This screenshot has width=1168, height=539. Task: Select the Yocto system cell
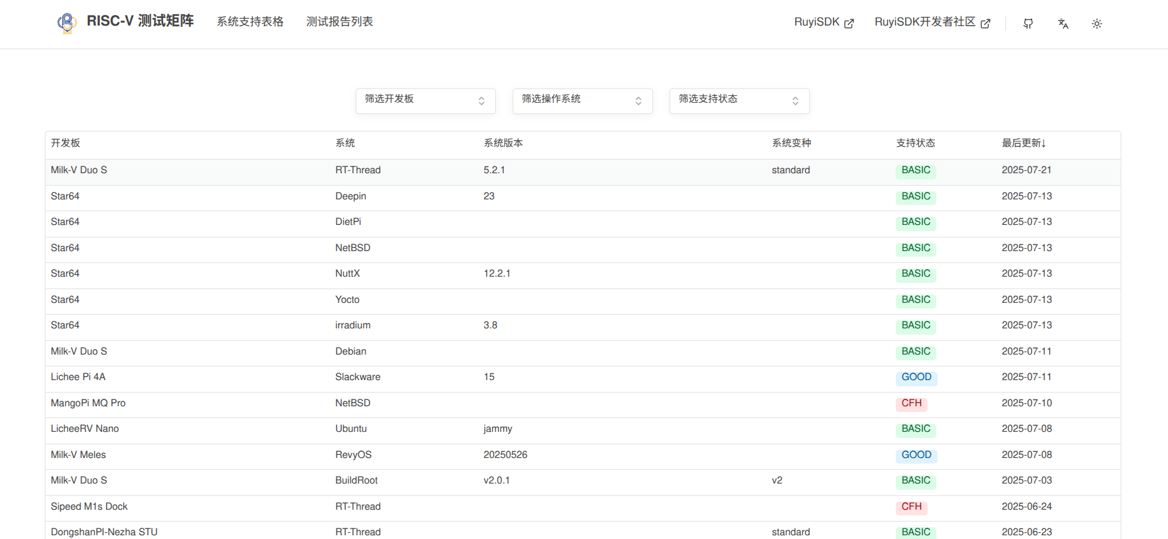(x=347, y=300)
